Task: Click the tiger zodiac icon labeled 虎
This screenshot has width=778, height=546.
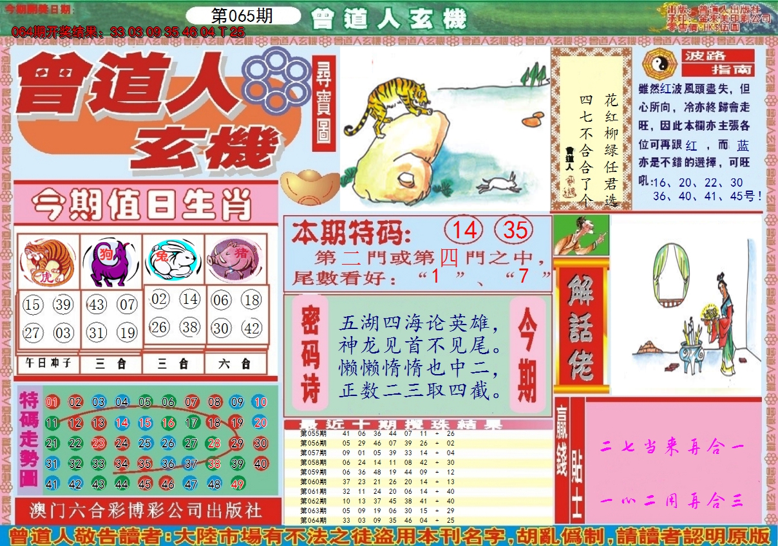Action: (x=48, y=262)
